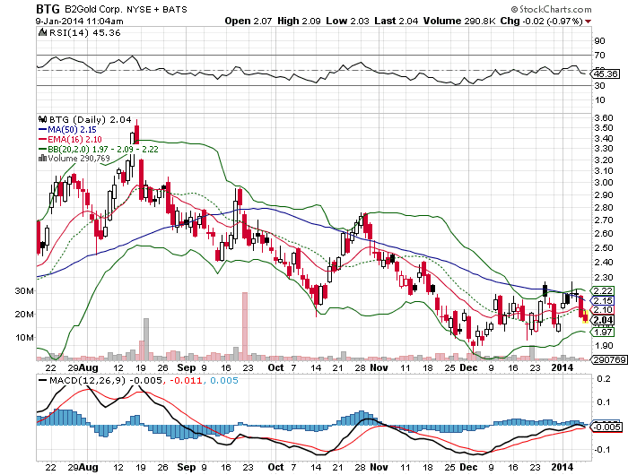Click the red -0.011 MACD signal value
The width and height of the screenshot is (628, 475).
pyautogui.click(x=187, y=380)
